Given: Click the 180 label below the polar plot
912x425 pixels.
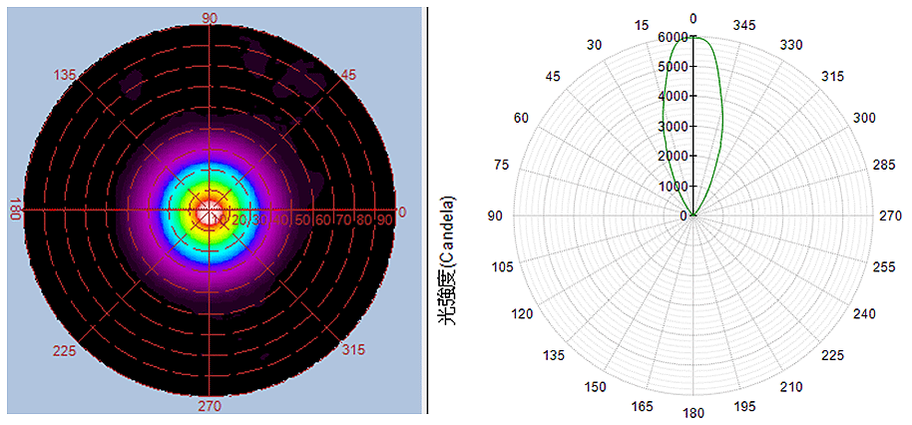Looking at the screenshot, I should [x=693, y=413].
